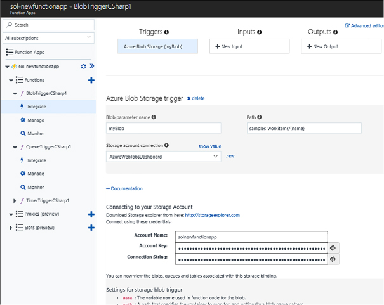Click the Slots list icon
The height and width of the screenshot is (305, 384).
pyautogui.click(x=19, y=228)
